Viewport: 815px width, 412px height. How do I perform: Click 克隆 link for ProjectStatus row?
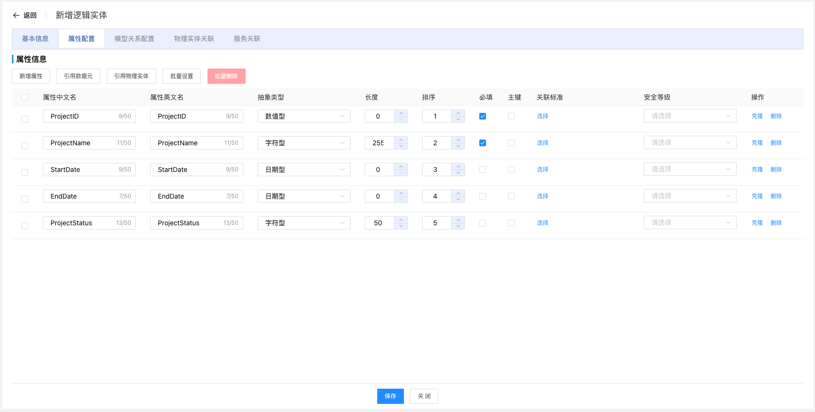pos(757,223)
